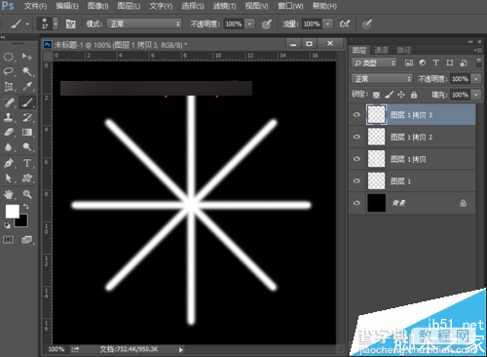Expand the brush opacity 不透明度 arrow

[249, 23]
